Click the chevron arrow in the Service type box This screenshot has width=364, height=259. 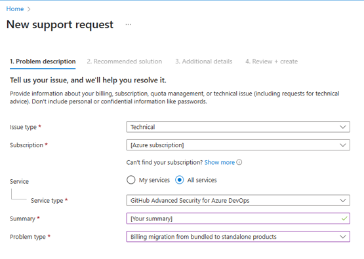(342, 200)
